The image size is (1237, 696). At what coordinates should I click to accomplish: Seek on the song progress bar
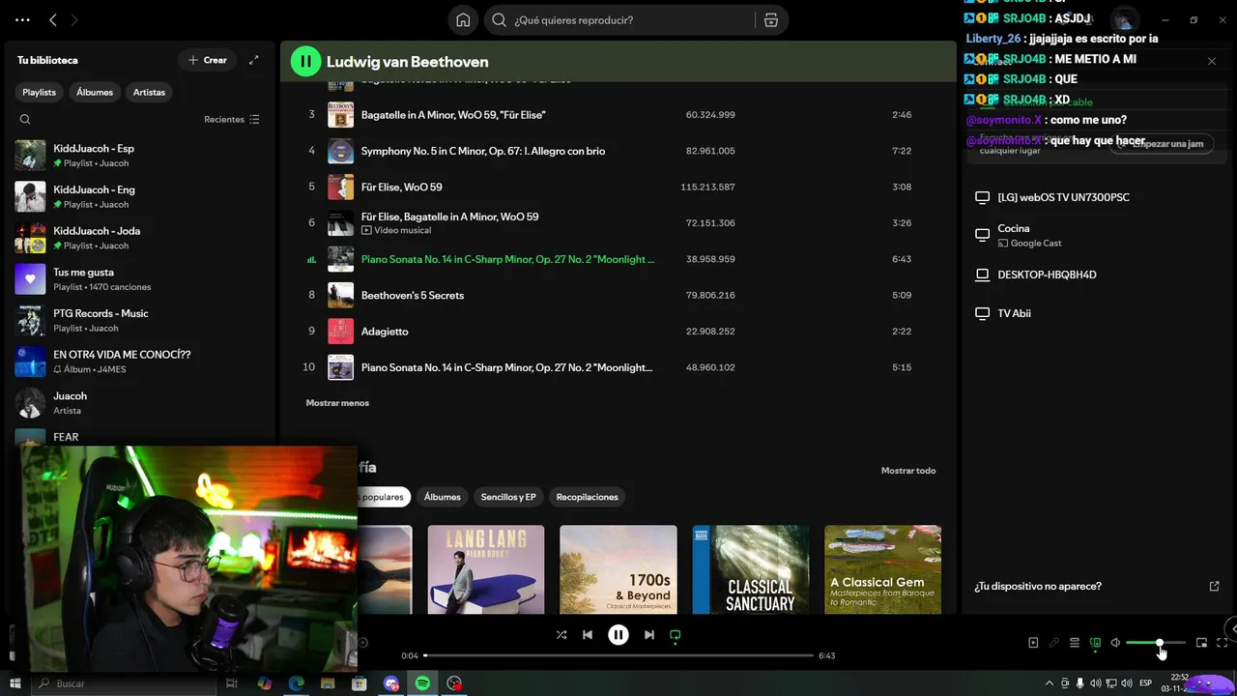(618, 655)
